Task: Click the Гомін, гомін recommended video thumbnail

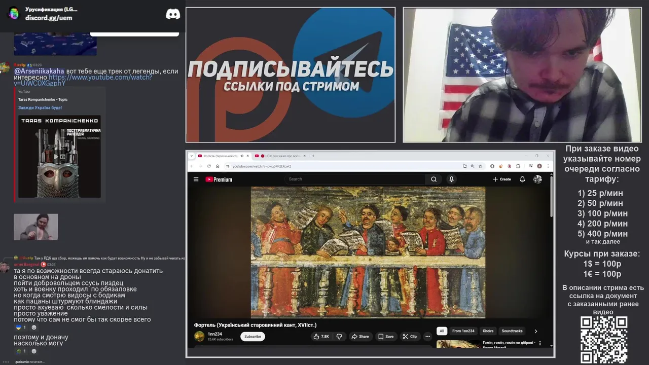Action: click(458, 344)
